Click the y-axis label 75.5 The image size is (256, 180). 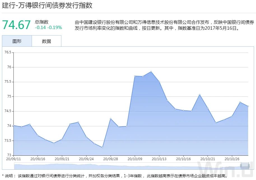tap(8, 82)
